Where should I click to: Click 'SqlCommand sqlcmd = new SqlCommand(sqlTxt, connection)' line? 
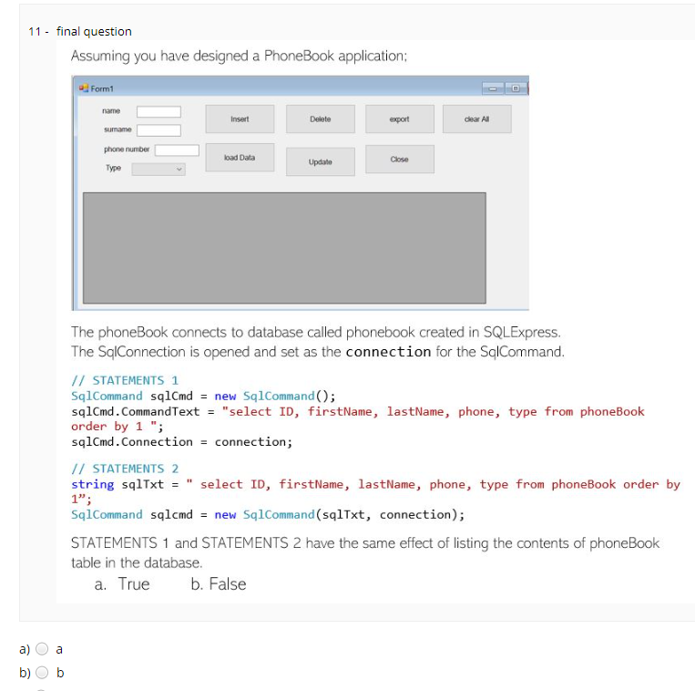pyautogui.click(x=268, y=514)
